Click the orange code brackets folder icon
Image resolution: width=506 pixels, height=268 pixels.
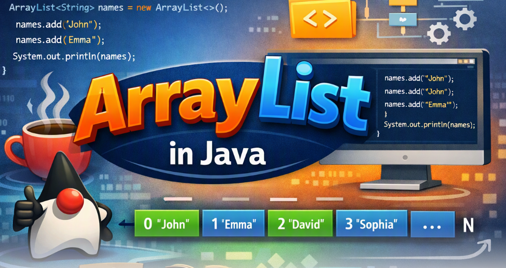tap(323, 19)
